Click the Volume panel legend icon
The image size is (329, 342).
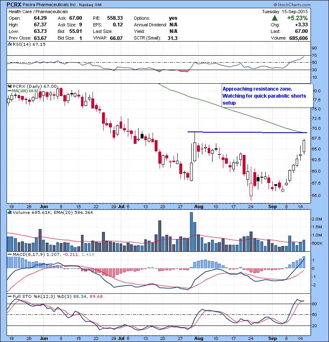point(9,213)
